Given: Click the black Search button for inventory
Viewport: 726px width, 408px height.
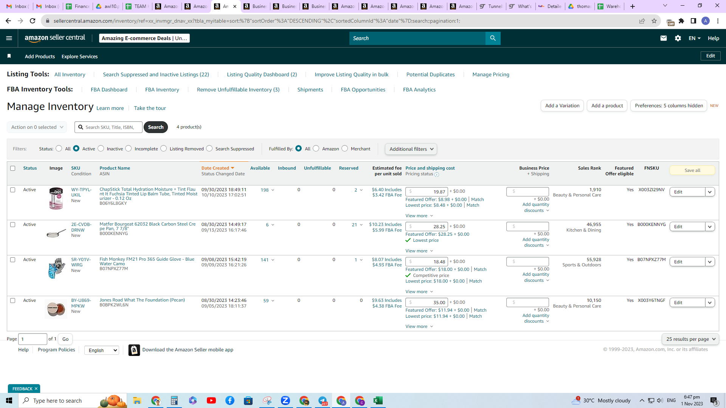Looking at the screenshot, I should [x=156, y=127].
